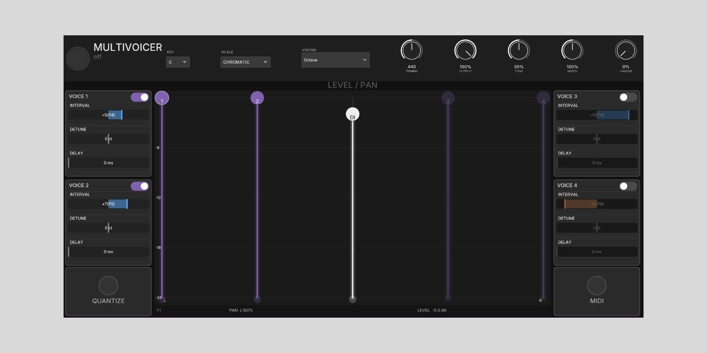
Task: Open the Key dropdown set to C
Action: tap(178, 62)
